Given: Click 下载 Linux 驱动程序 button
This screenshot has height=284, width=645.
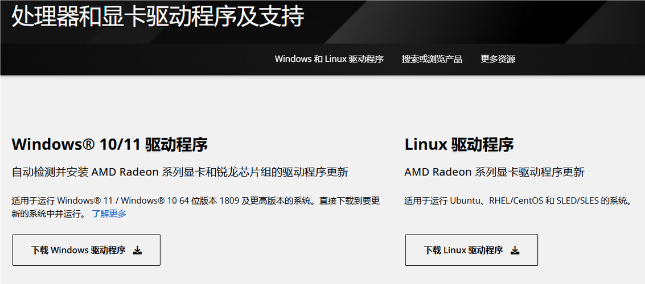Looking at the screenshot, I should pyautogui.click(x=471, y=250).
